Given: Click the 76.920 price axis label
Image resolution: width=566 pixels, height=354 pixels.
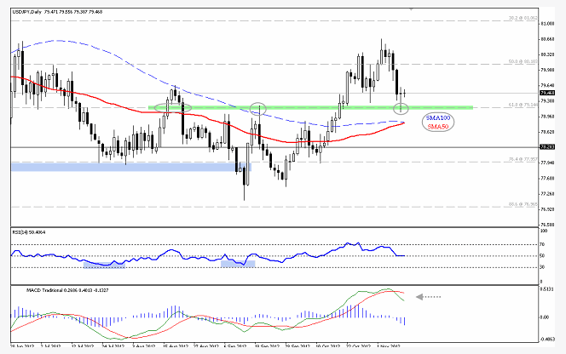Looking at the screenshot, I should [547, 209].
